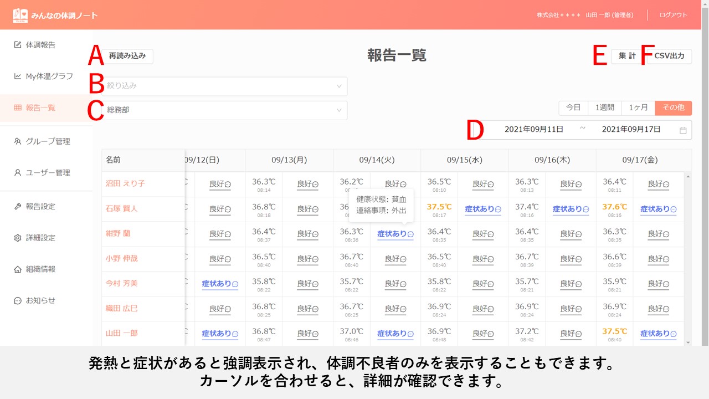Select the 今日 period option
Screen dimensions: 709x399
(x=573, y=108)
